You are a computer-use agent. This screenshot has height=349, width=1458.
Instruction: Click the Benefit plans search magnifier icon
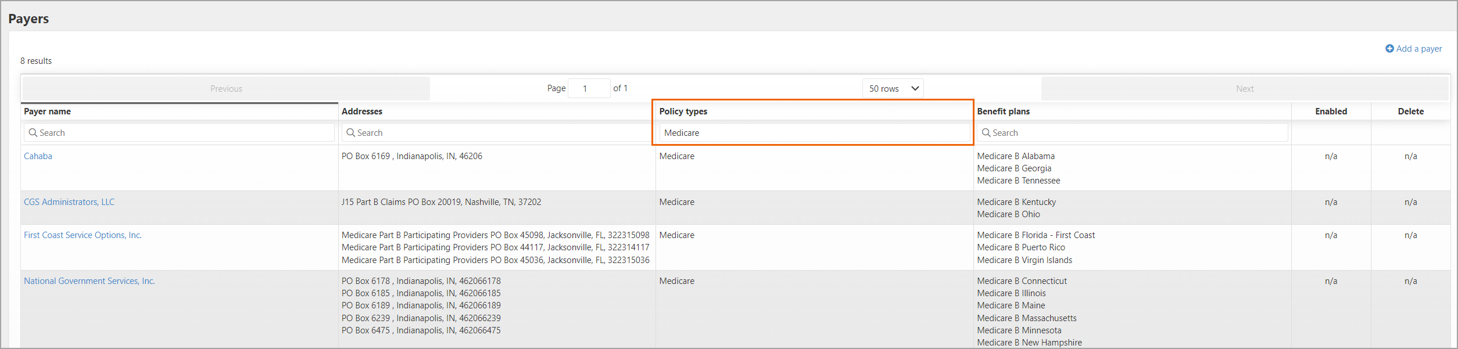pyautogui.click(x=986, y=133)
